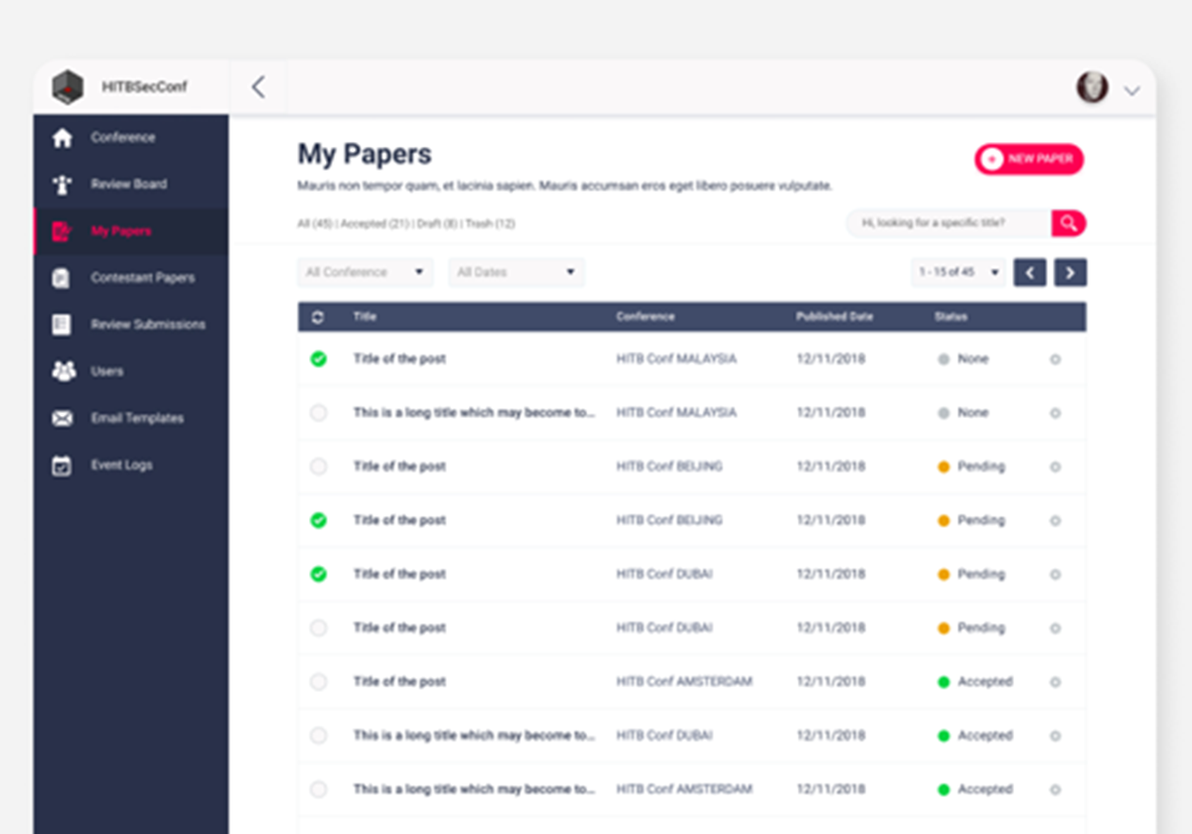Click the options circle of first MALAYSIA row
Screen dimensions: 1192x834
point(1055,359)
